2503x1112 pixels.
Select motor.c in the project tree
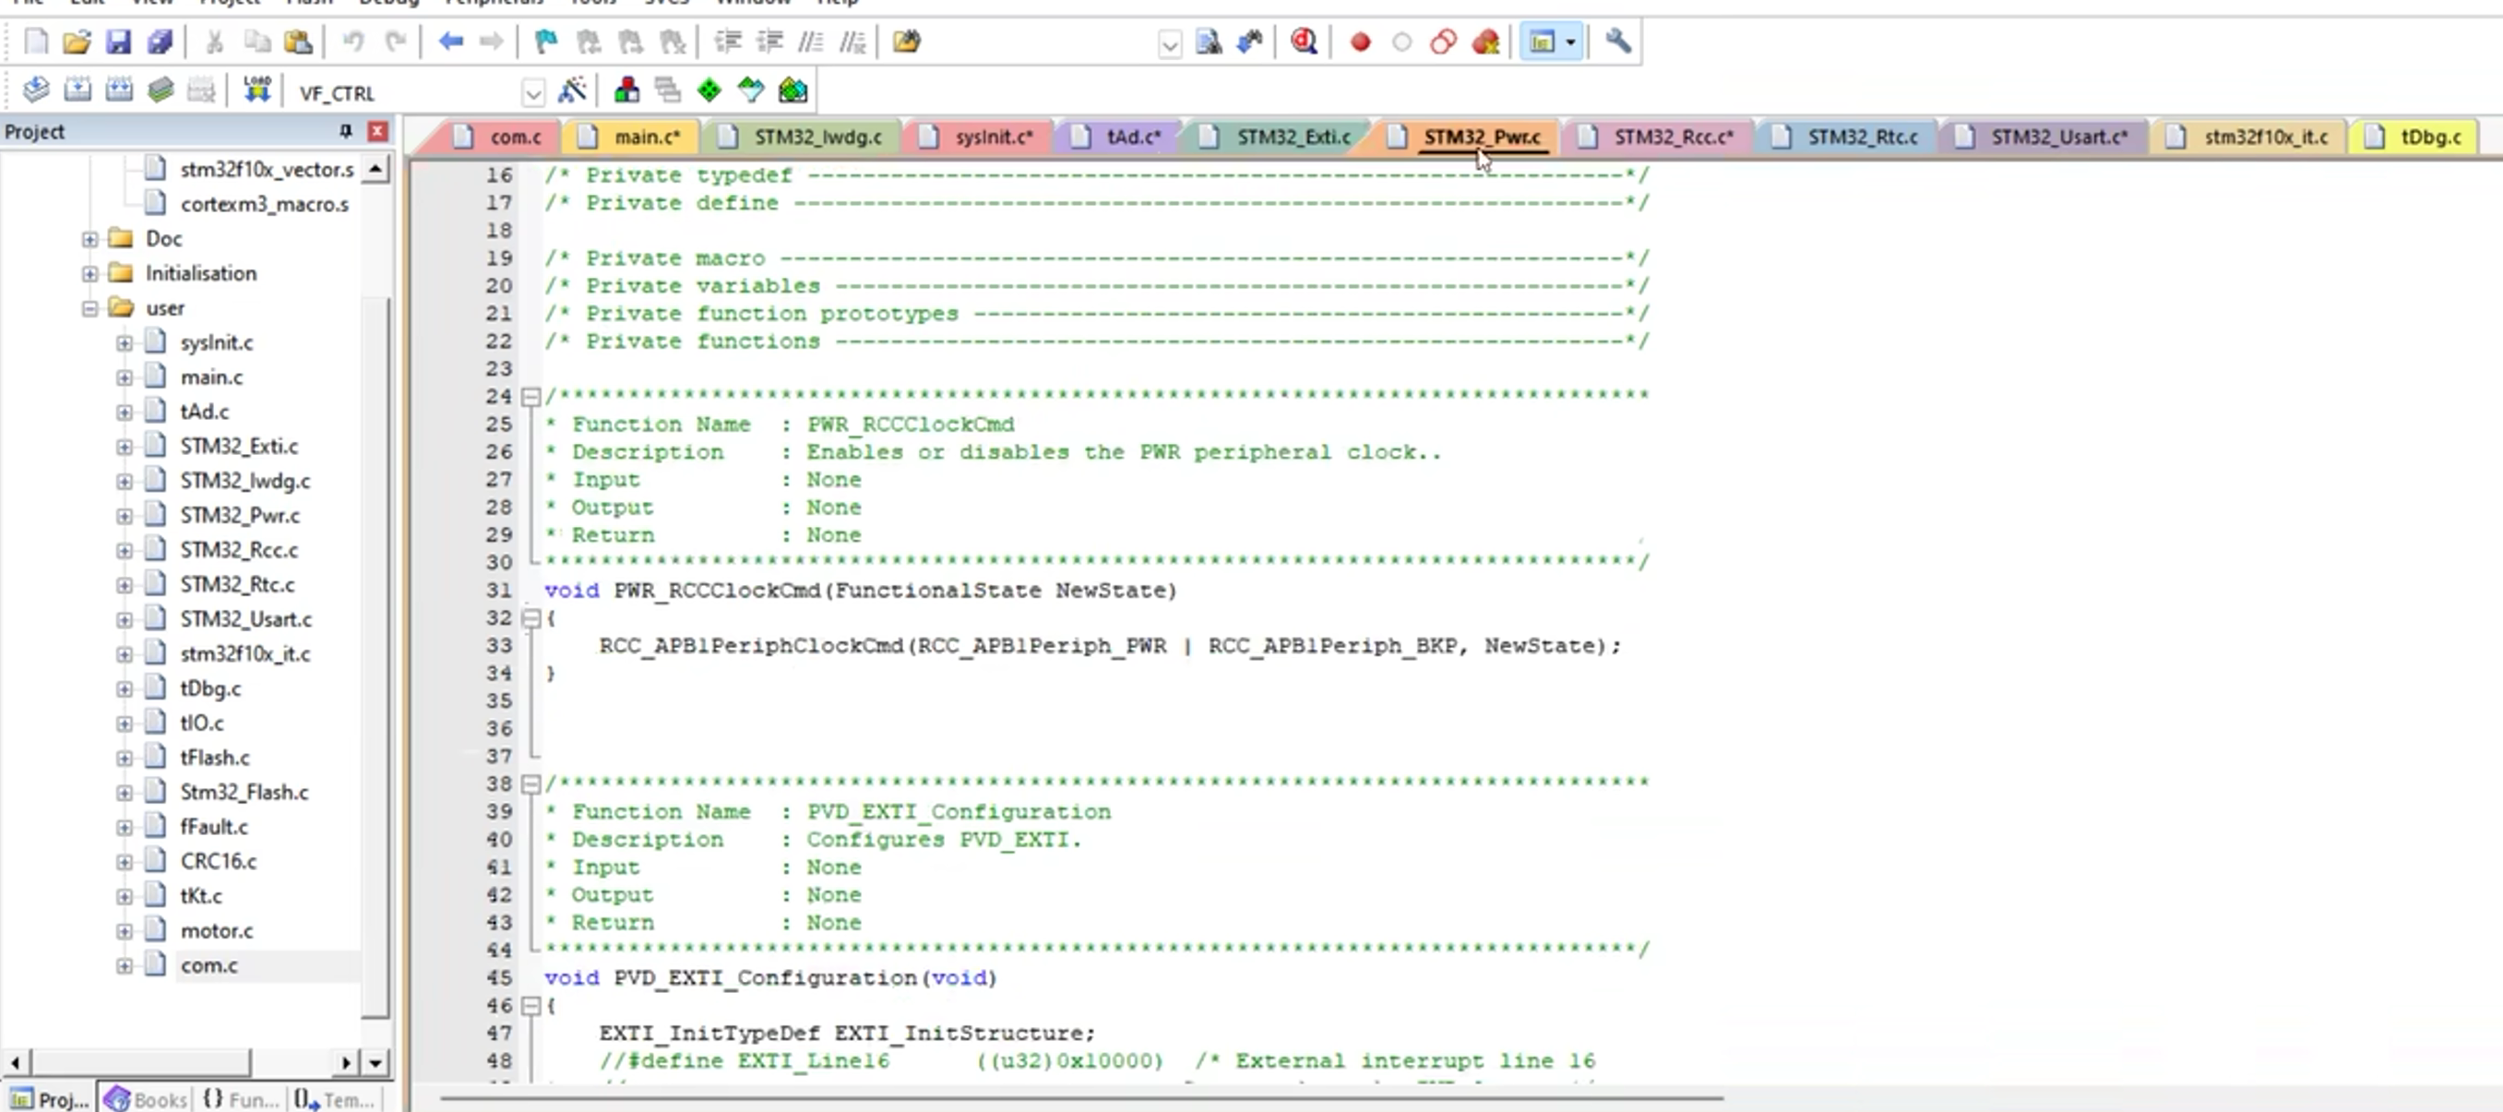pos(216,930)
